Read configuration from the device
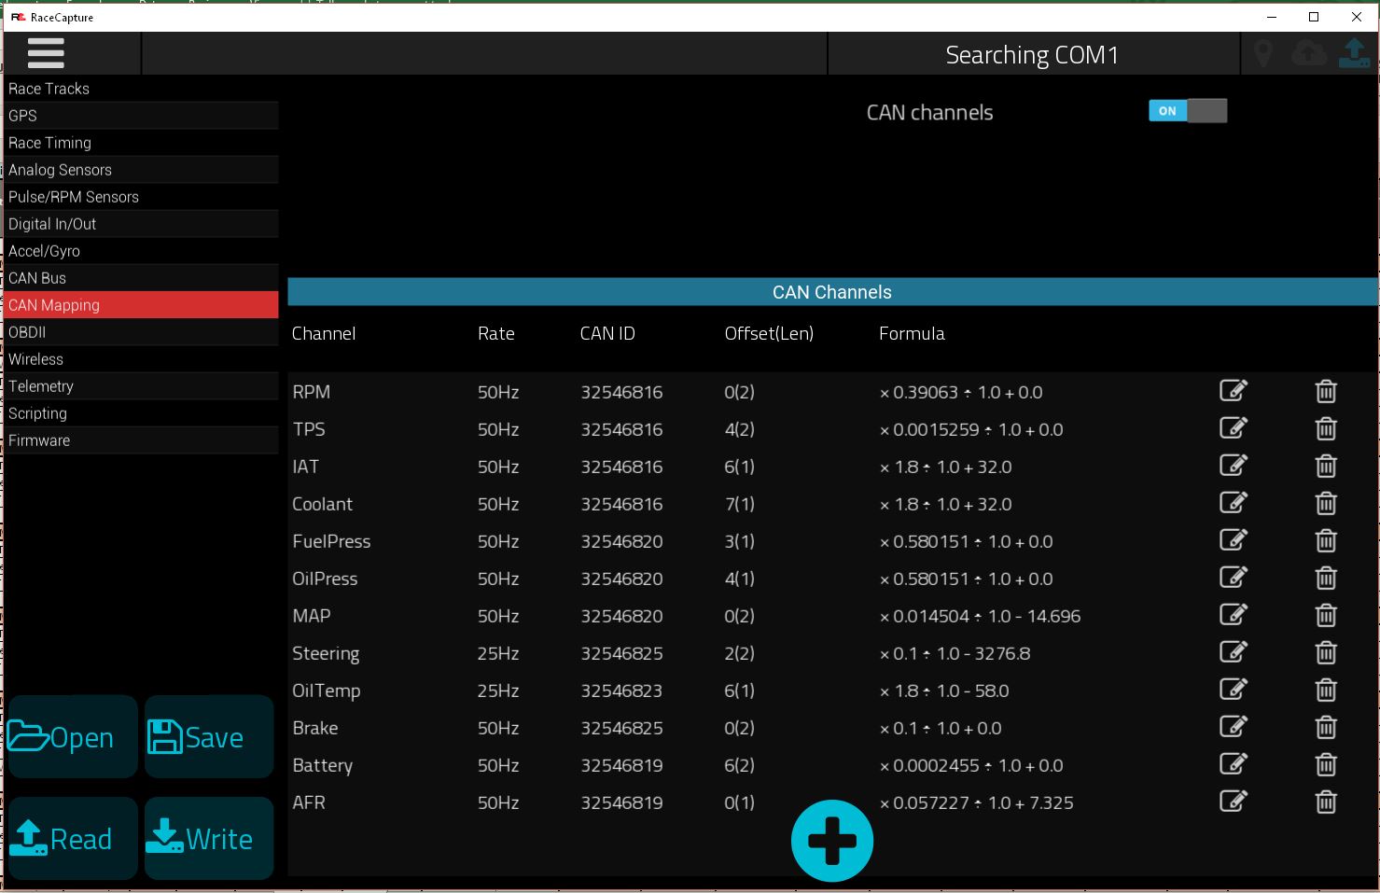The width and height of the screenshot is (1380, 893). click(72, 839)
